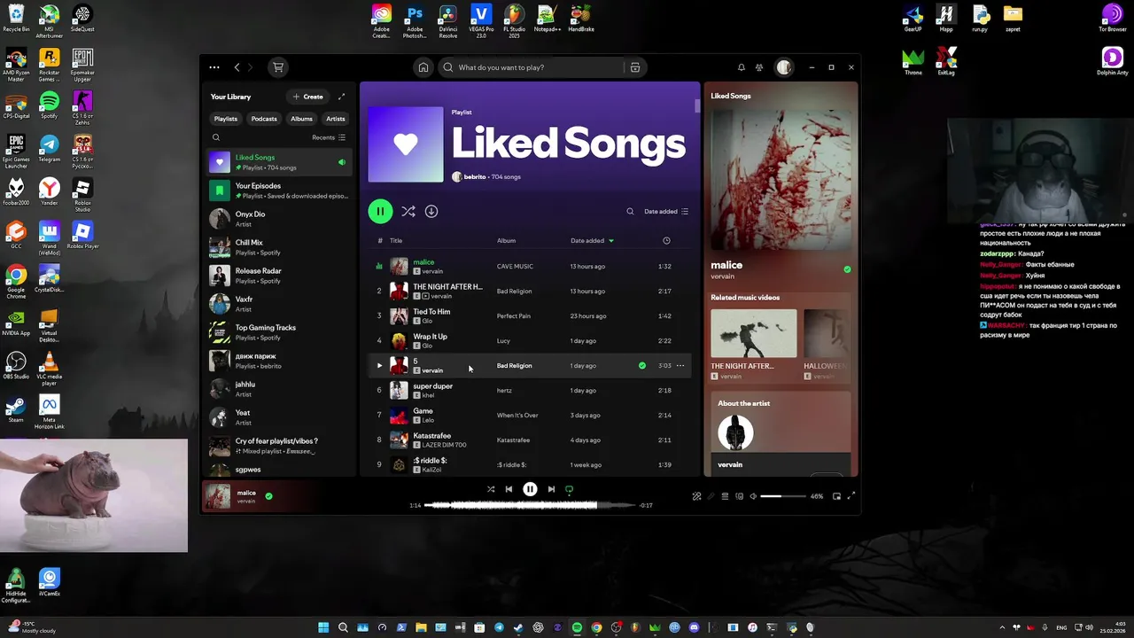Click the Create button in Your Library
The height and width of the screenshot is (638, 1134).
tap(307, 97)
